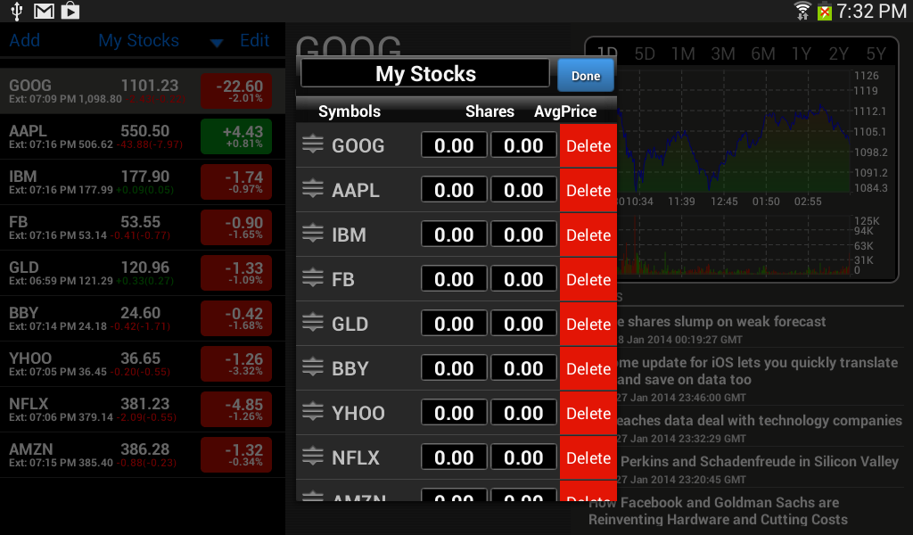This screenshot has height=535, width=913.
Task: Edit IBM shares field
Action: pyautogui.click(x=454, y=235)
